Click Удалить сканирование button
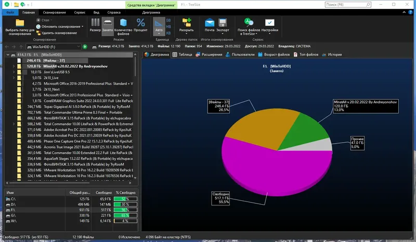This screenshot has height=242, width=416. pyautogui.click(x=57, y=33)
